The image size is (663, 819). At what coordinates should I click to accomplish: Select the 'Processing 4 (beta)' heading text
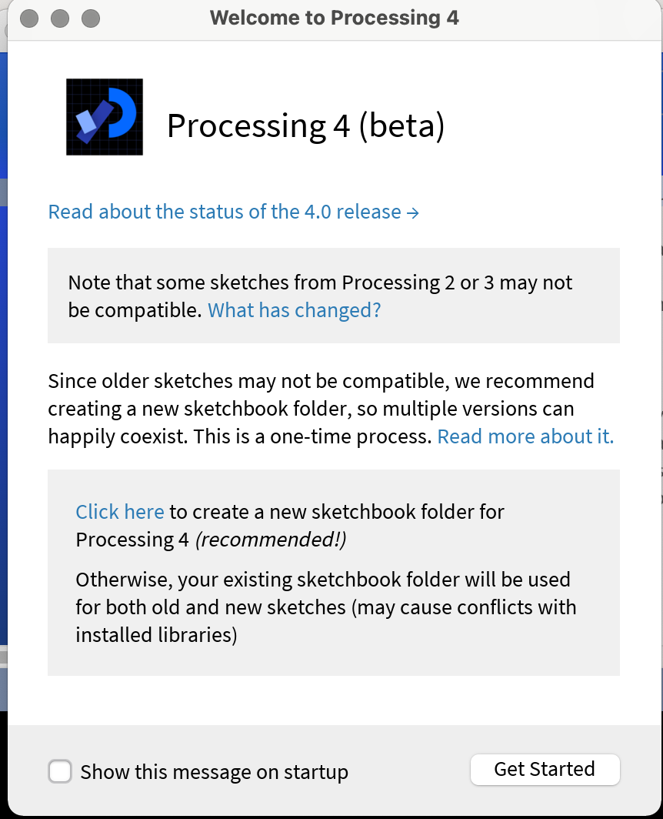306,125
